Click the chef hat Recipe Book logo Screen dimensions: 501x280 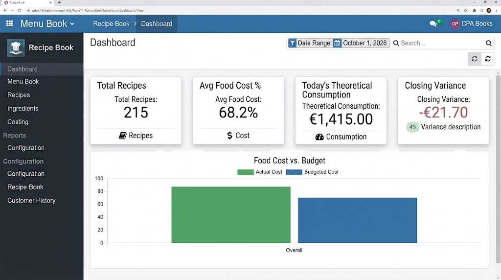pyautogui.click(x=16, y=48)
